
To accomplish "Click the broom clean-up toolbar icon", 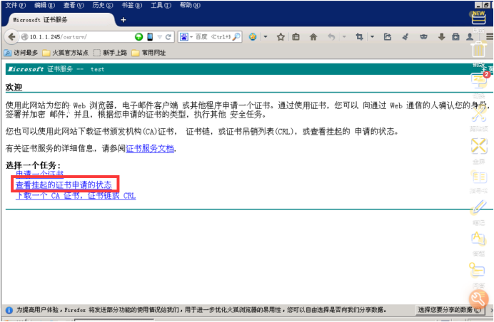I will pos(405,37).
